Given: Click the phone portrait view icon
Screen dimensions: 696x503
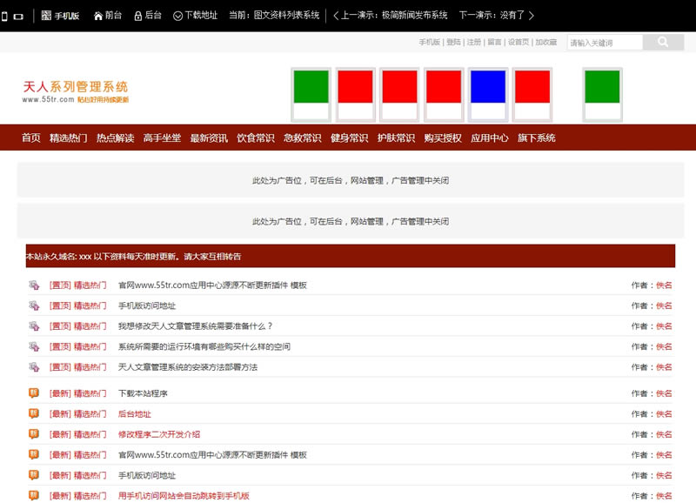Looking at the screenshot, I should click(x=5, y=16).
